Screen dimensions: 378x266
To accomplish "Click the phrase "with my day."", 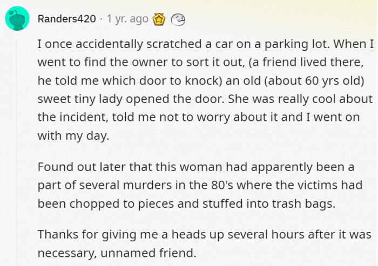I will (73, 135).
